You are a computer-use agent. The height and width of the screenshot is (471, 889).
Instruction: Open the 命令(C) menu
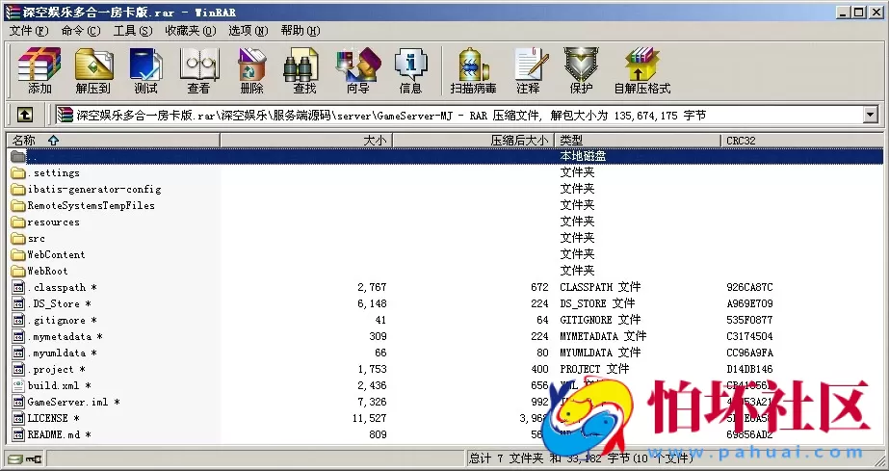[81, 31]
